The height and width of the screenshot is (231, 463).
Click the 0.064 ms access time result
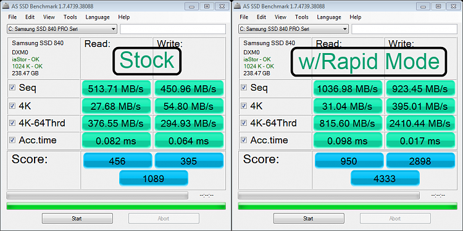pyautogui.click(x=189, y=141)
